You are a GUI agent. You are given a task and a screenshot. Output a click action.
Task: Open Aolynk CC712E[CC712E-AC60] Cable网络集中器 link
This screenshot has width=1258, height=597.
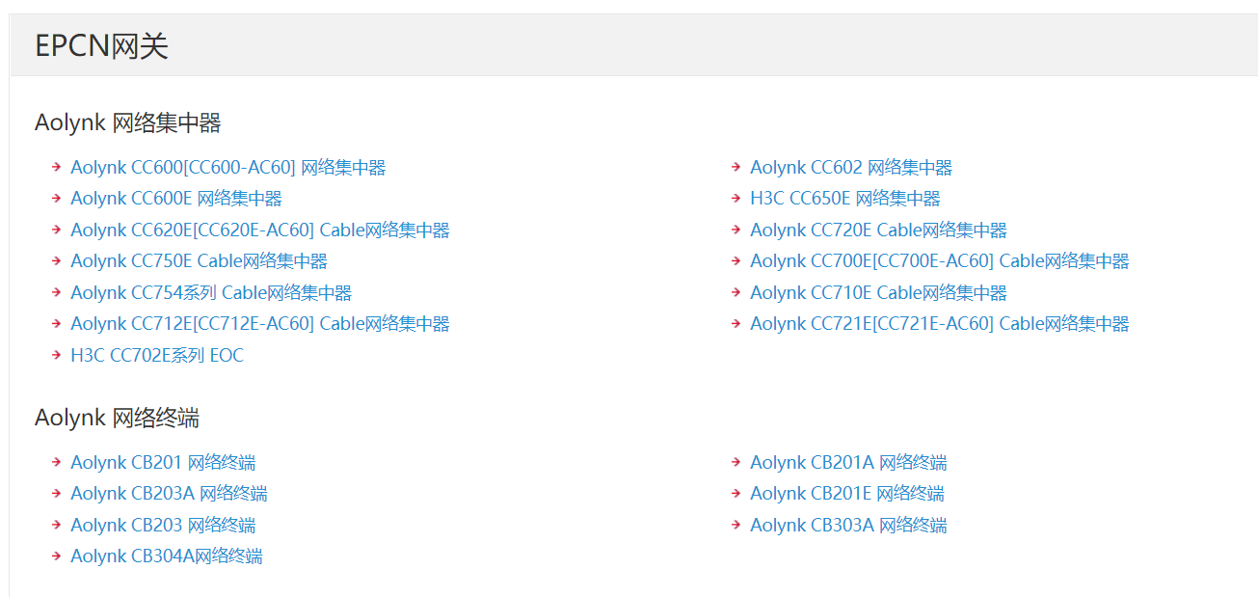[x=259, y=324]
